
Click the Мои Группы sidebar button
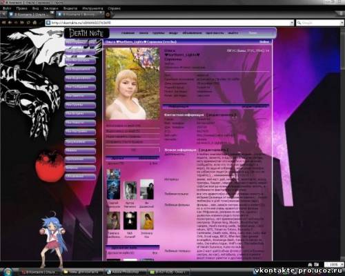coord(80,105)
